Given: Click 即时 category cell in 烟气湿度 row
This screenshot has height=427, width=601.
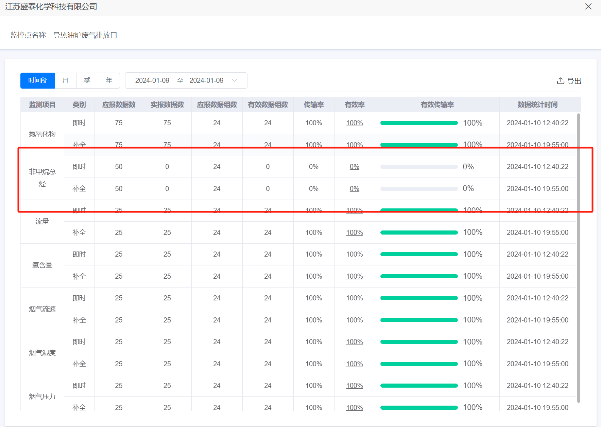Looking at the screenshot, I should pos(79,342).
